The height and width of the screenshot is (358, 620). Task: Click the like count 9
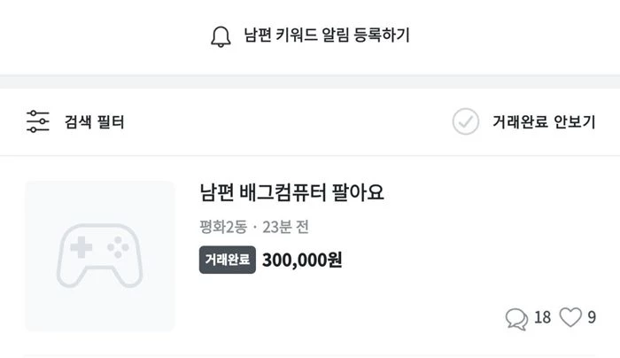[x=592, y=317]
